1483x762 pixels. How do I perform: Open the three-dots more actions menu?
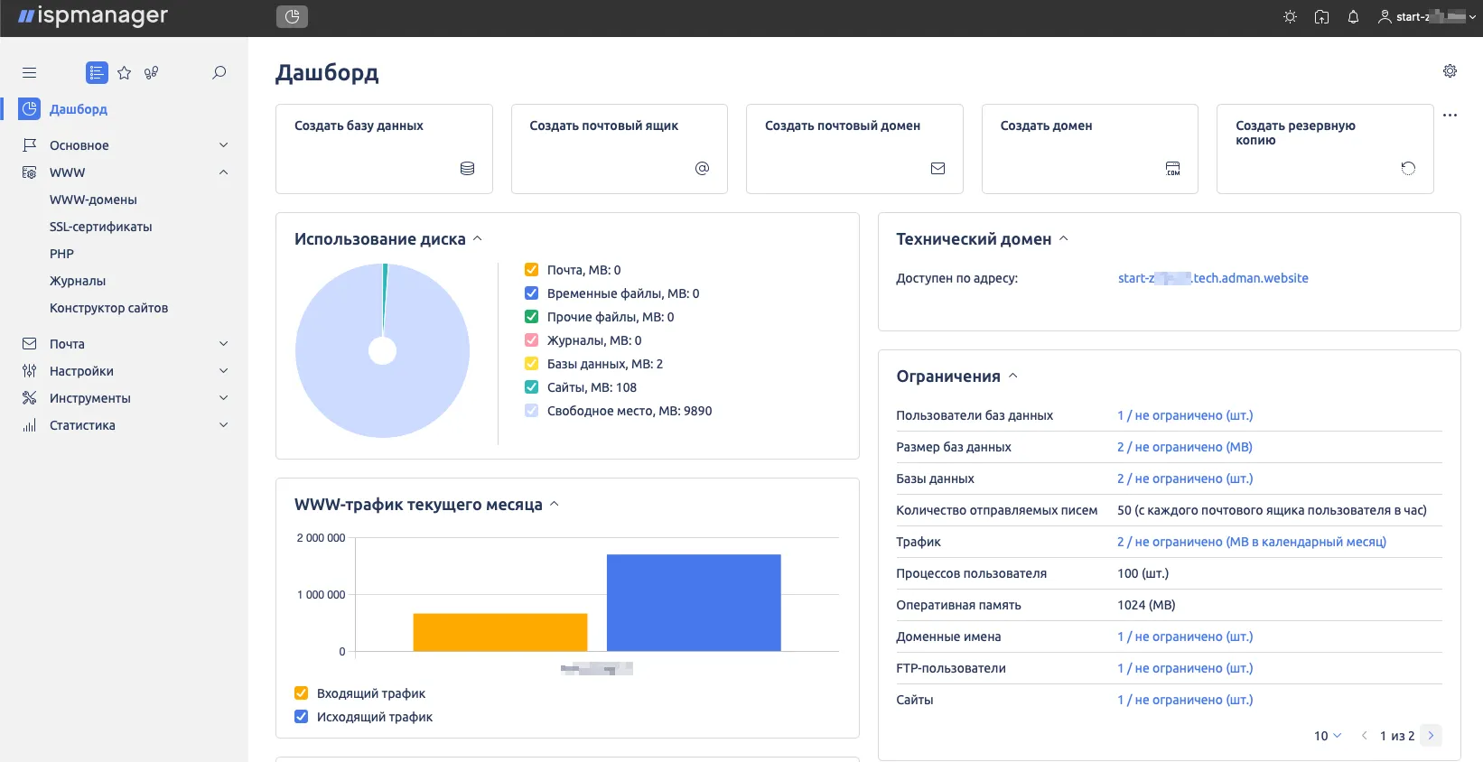[x=1450, y=116]
